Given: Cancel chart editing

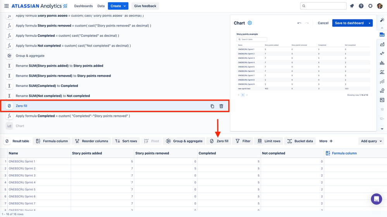Looking at the screenshot, I should coord(323,23).
